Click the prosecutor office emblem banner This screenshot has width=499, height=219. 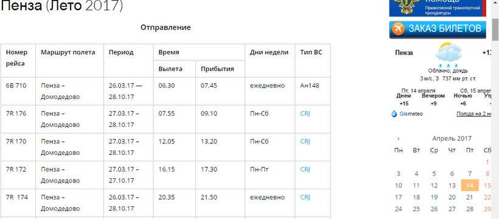pos(438,8)
